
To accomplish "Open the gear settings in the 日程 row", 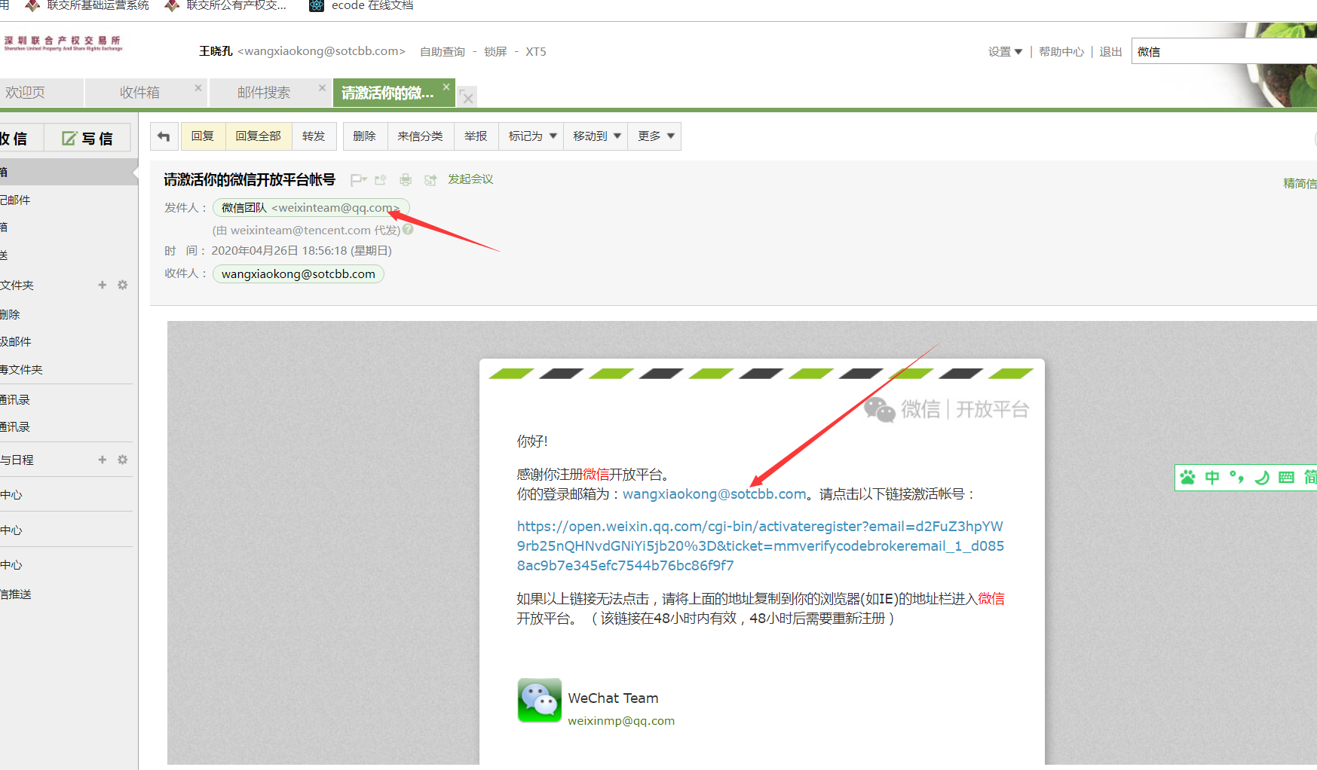I will pos(123,460).
